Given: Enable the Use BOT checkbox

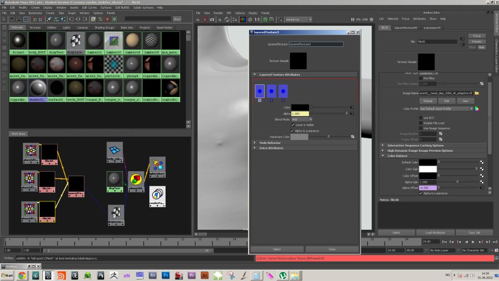Looking at the screenshot, I should 421,118.
